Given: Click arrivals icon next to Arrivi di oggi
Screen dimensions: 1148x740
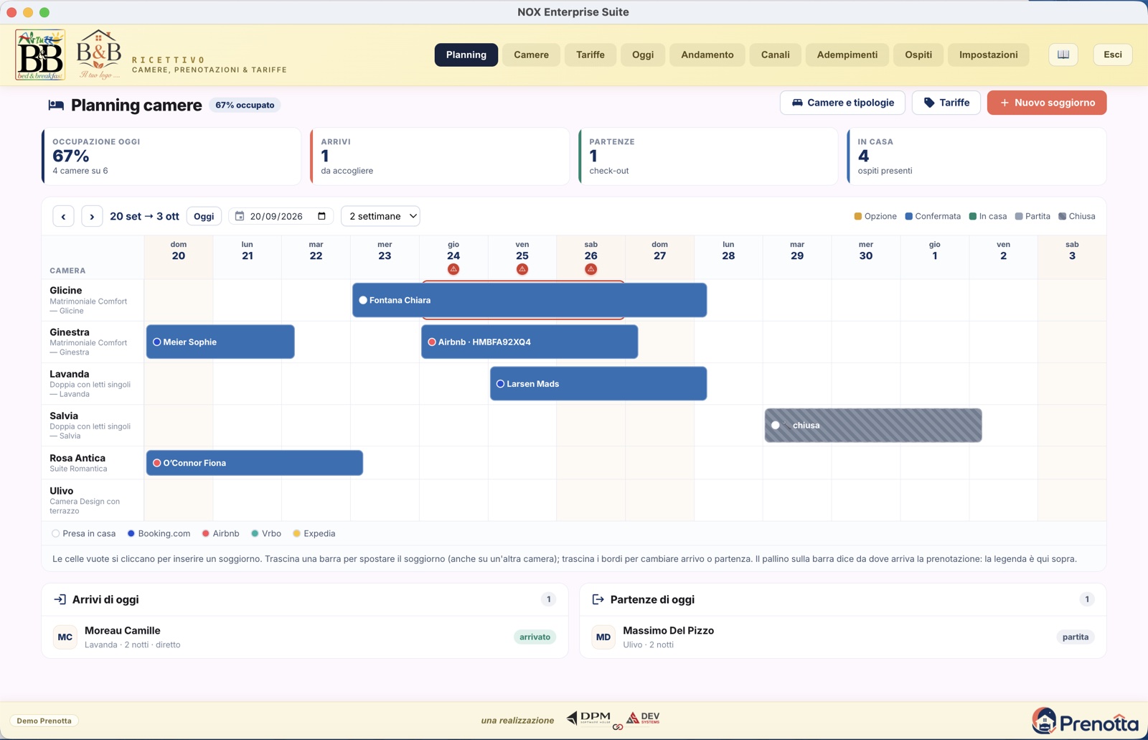Looking at the screenshot, I should 60,599.
